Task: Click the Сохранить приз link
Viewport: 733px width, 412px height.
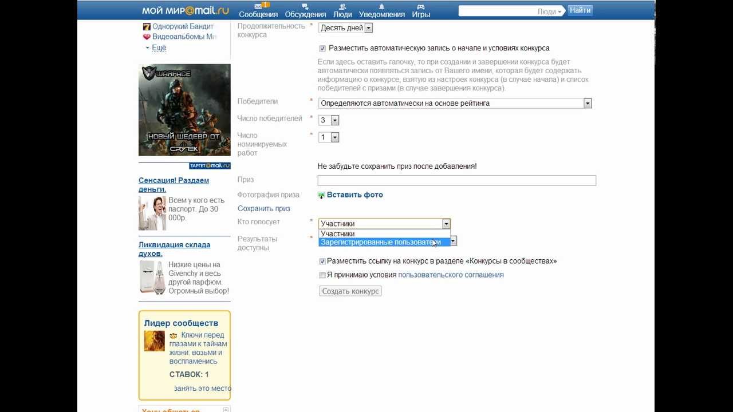Action: [264, 209]
